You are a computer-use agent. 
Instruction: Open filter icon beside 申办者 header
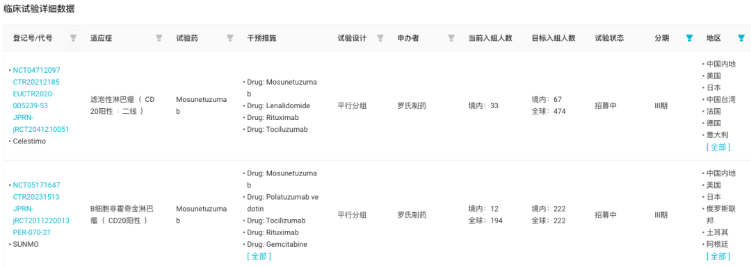tap(451, 38)
